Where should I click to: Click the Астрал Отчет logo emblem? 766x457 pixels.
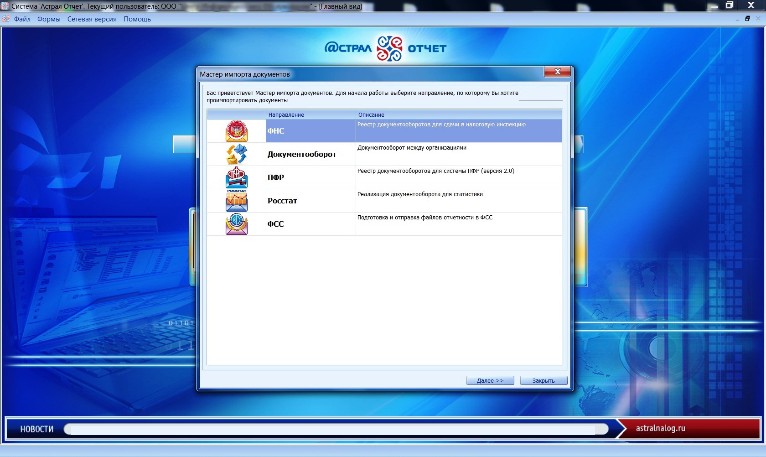tap(389, 48)
